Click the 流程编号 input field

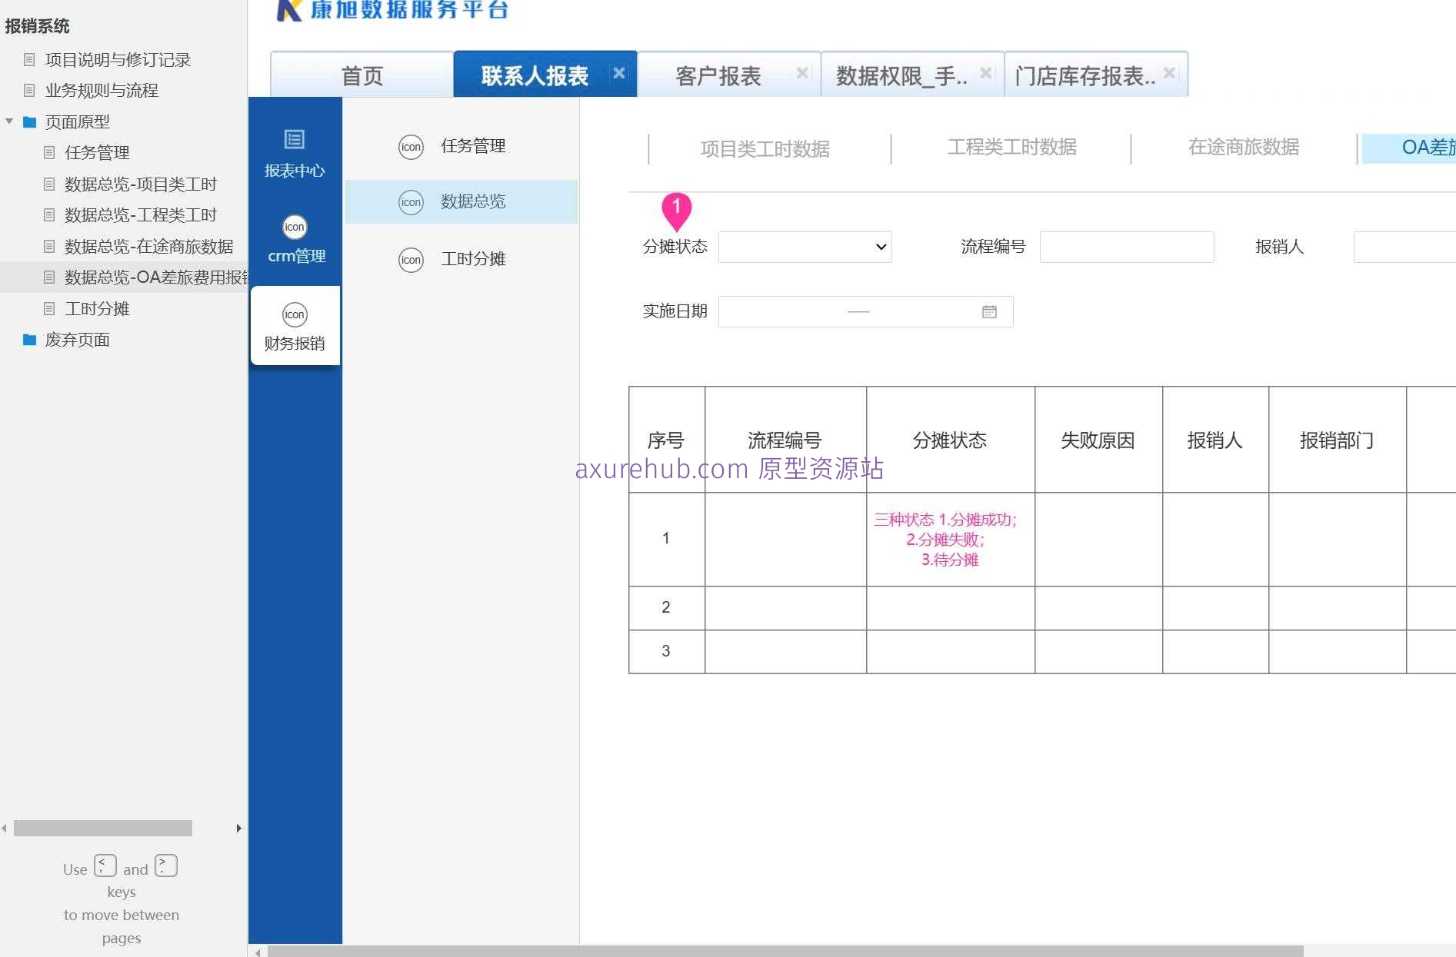1127,247
